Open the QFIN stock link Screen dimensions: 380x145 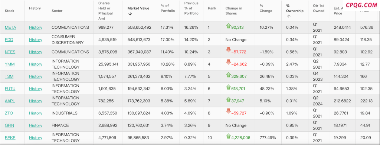pos(10,125)
